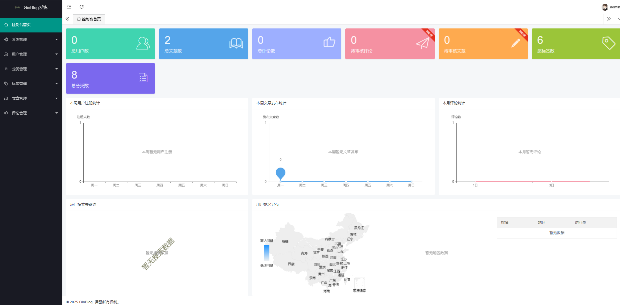Click the blue data pin above 周一
Screen dimensions: 620x305
click(280, 173)
